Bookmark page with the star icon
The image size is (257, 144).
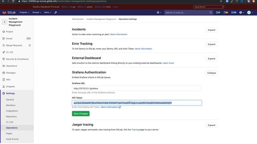point(221,1)
